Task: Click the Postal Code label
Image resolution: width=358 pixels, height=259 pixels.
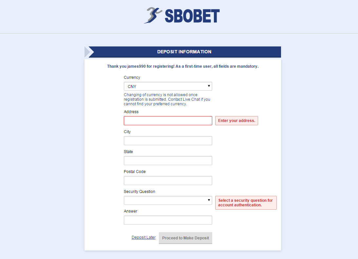Action: pos(135,172)
